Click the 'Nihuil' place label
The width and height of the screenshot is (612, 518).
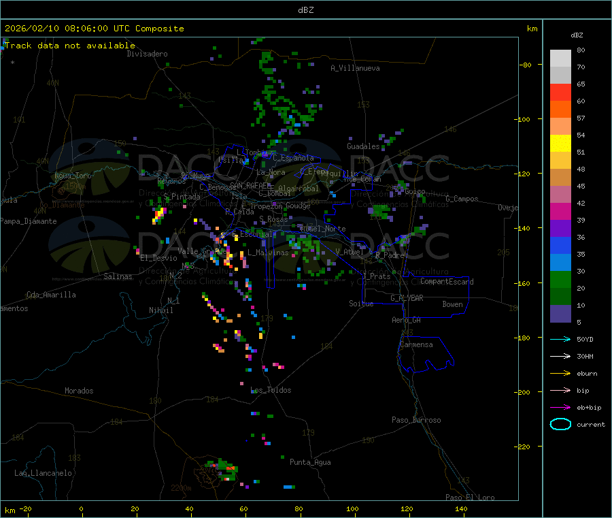pyautogui.click(x=160, y=310)
